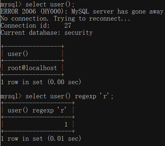Click the bottom border of the second result table

[38, 131]
